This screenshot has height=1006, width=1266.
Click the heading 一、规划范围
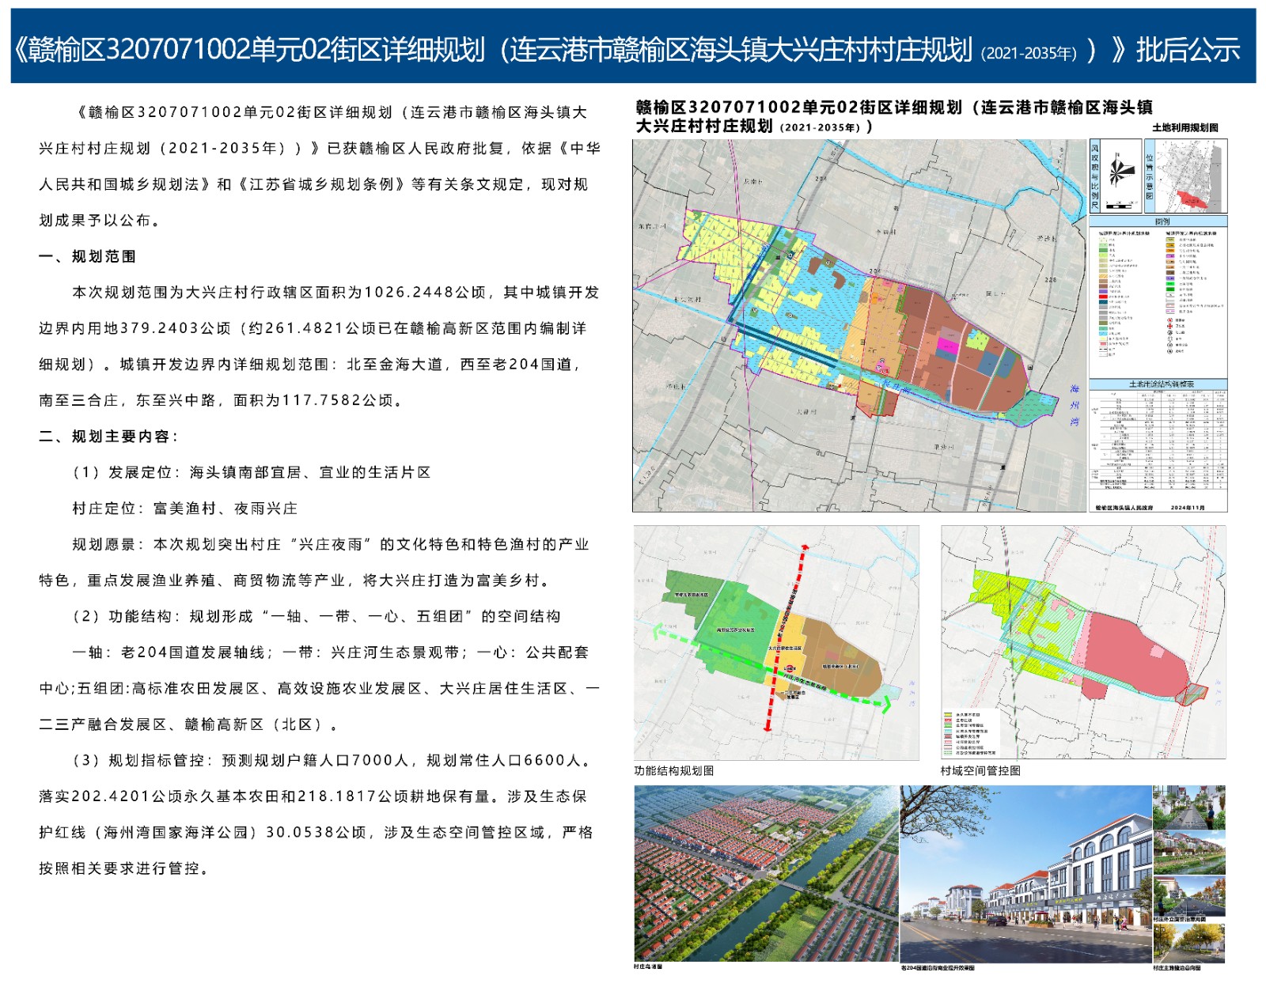click(x=88, y=256)
